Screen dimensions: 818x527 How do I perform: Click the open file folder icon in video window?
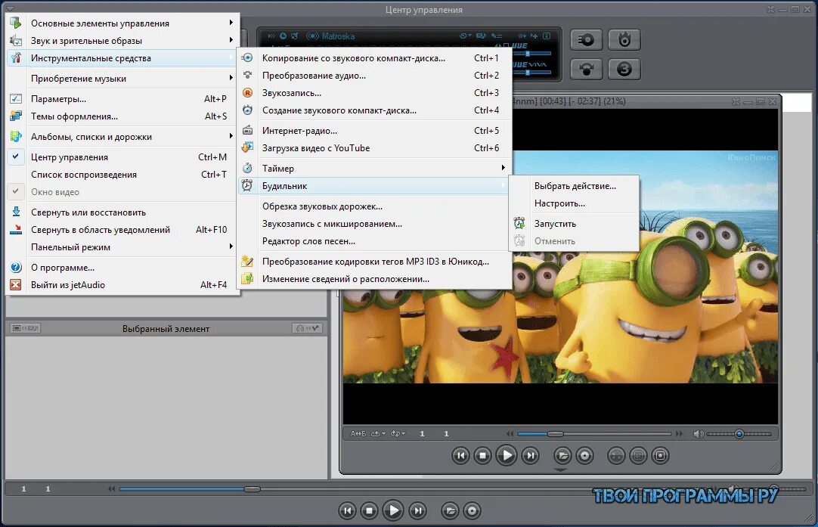563,455
